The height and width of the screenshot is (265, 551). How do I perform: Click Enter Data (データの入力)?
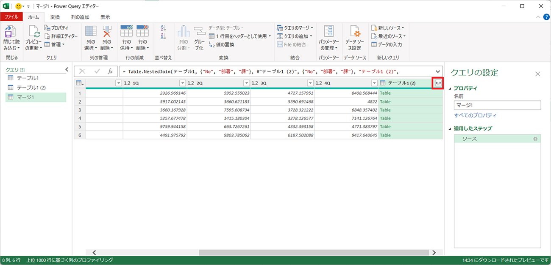click(x=387, y=44)
